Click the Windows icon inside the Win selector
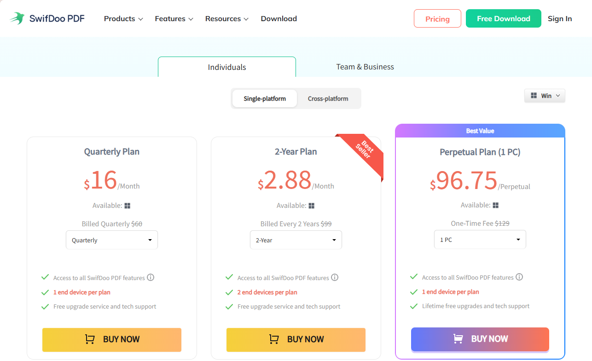The width and height of the screenshot is (592, 361). point(534,95)
